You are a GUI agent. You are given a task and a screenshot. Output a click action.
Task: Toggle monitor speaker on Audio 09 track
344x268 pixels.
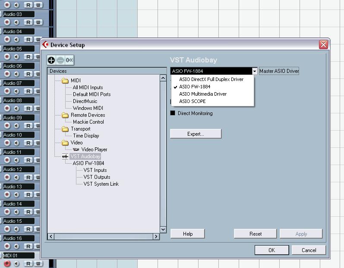pyautogui.click(x=16, y=126)
